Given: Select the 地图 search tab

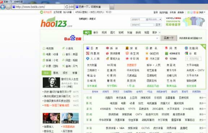Looking at the screenshot, I should 147,33.
